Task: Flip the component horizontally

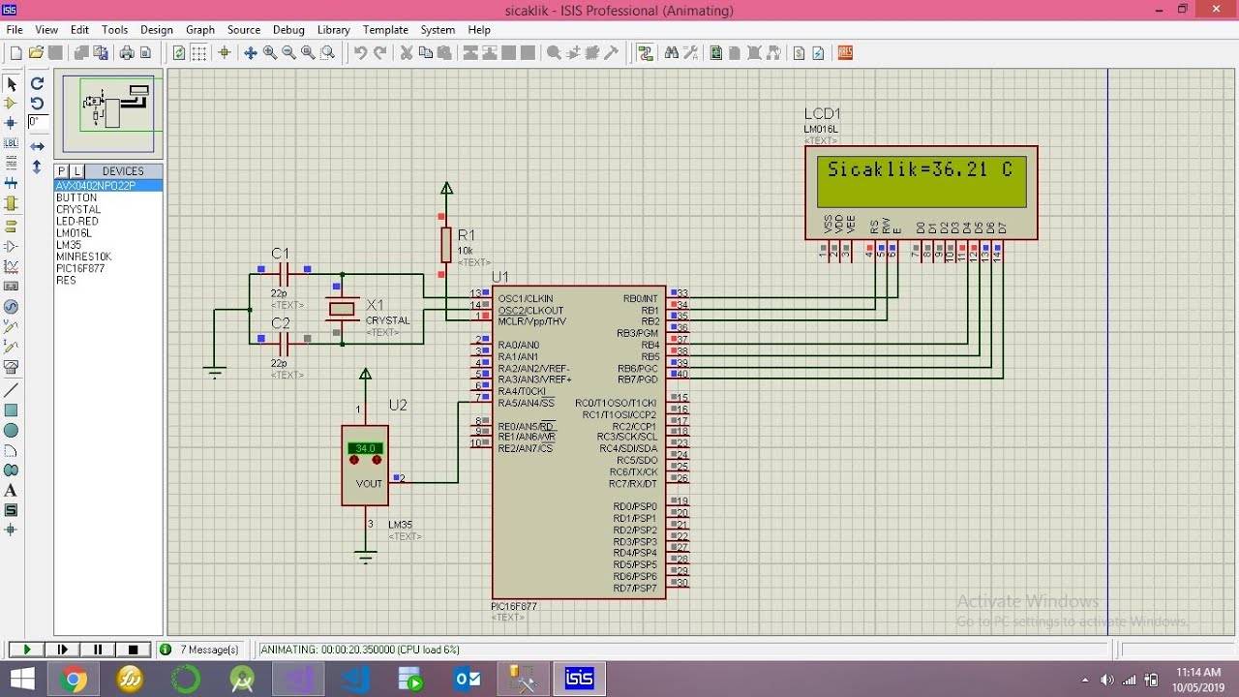Action: tap(37, 146)
